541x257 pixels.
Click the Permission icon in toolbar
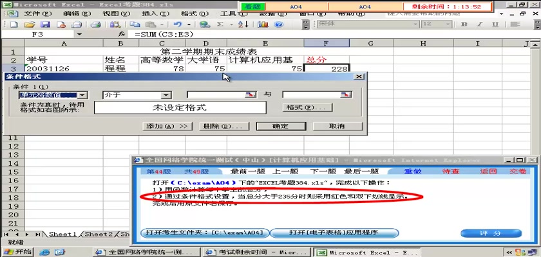click(x=61, y=24)
